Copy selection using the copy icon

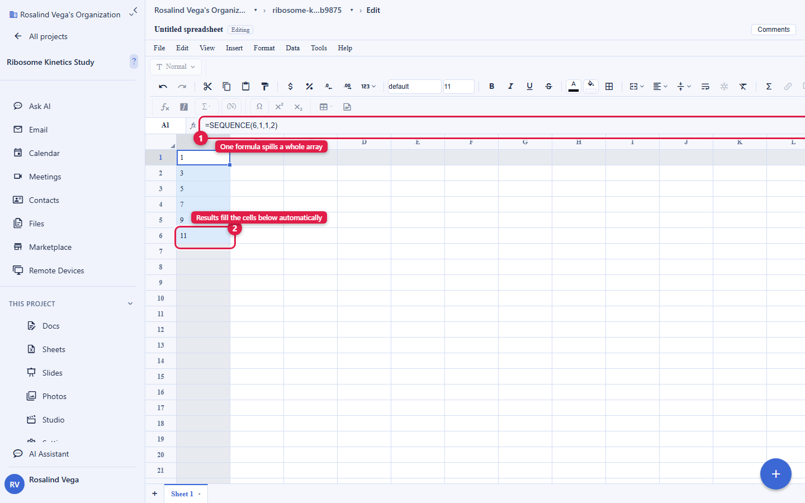pos(226,87)
